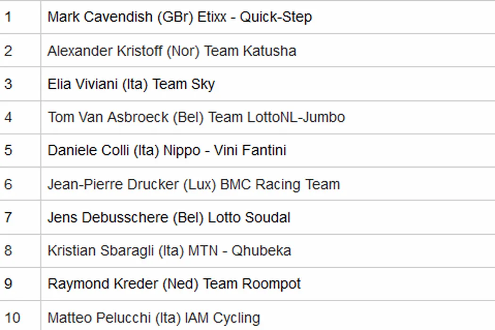Select the position 3 cell
Screen dimensions: 495x330
coord(8,84)
